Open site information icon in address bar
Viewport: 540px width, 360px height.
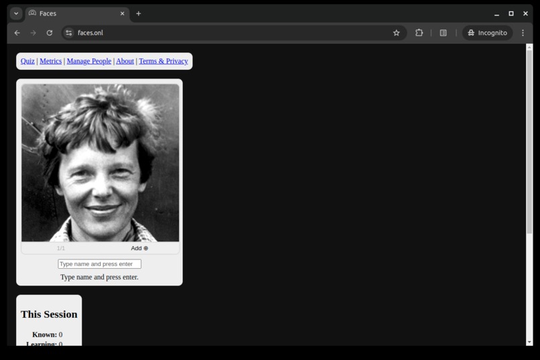click(x=69, y=33)
